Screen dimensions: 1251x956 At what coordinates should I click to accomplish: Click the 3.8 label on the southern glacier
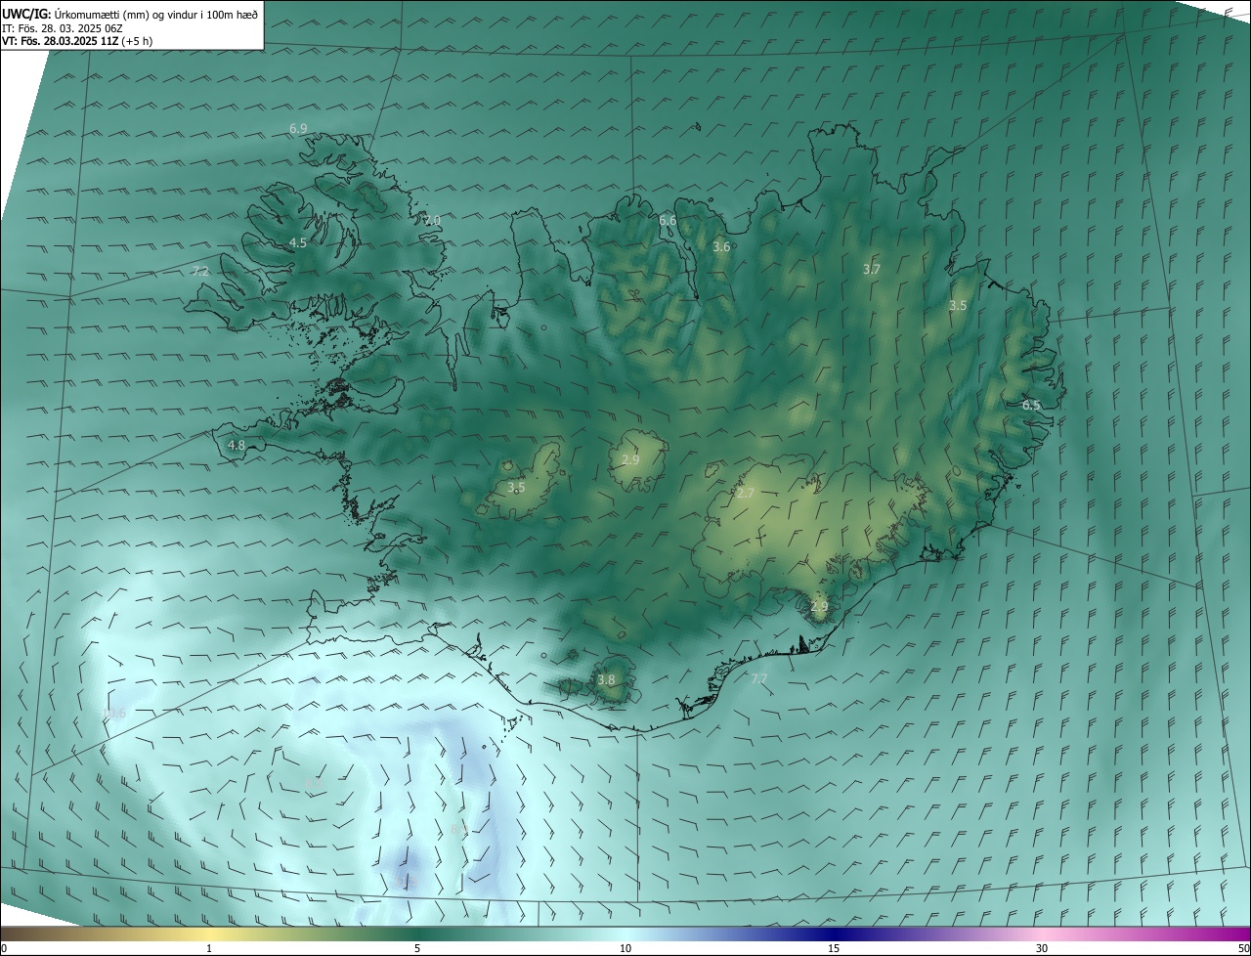click(x=607, y=680)
